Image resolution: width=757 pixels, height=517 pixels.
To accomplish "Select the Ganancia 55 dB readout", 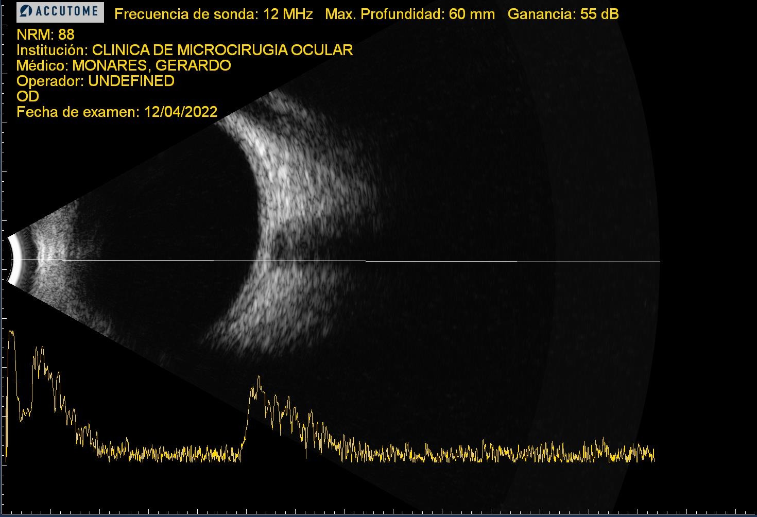I will tap(563, 14).
